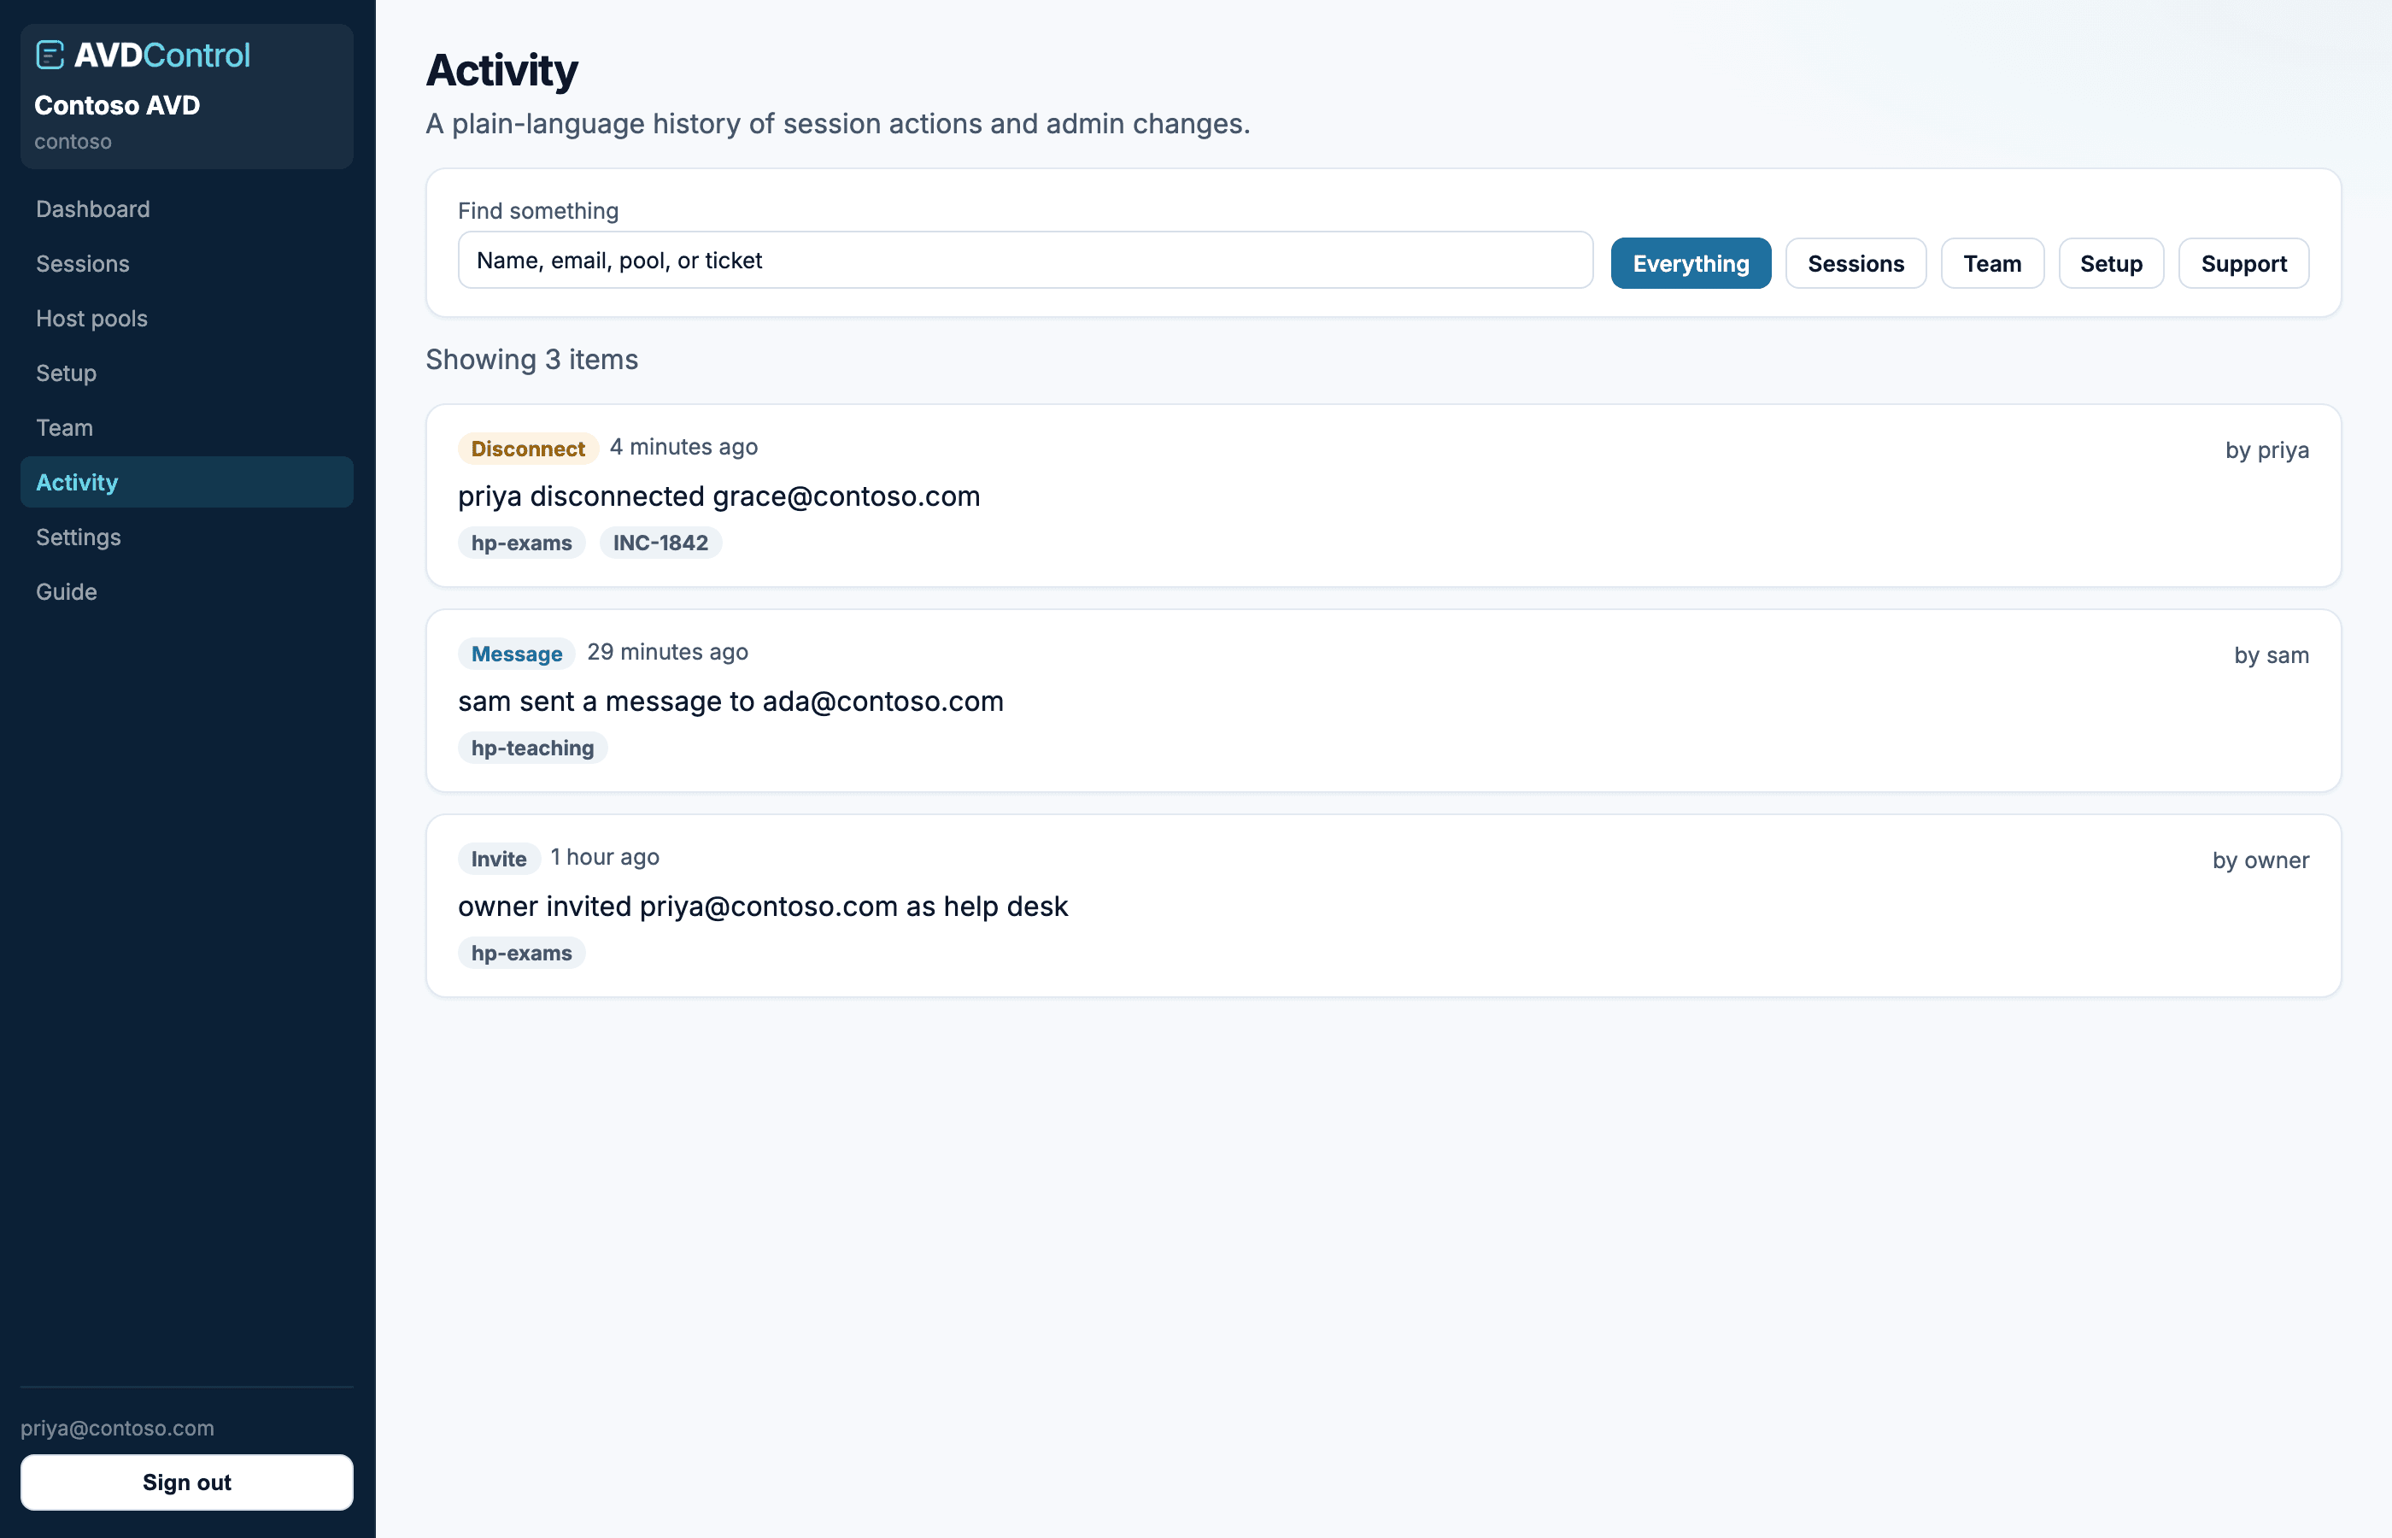Select 'priya disconnected grace@contoso.com' entry

tap(718, 496)
